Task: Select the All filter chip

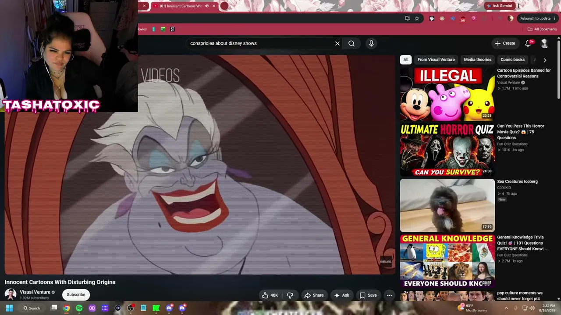Action: pyautogui.click(x=406, y=59)
